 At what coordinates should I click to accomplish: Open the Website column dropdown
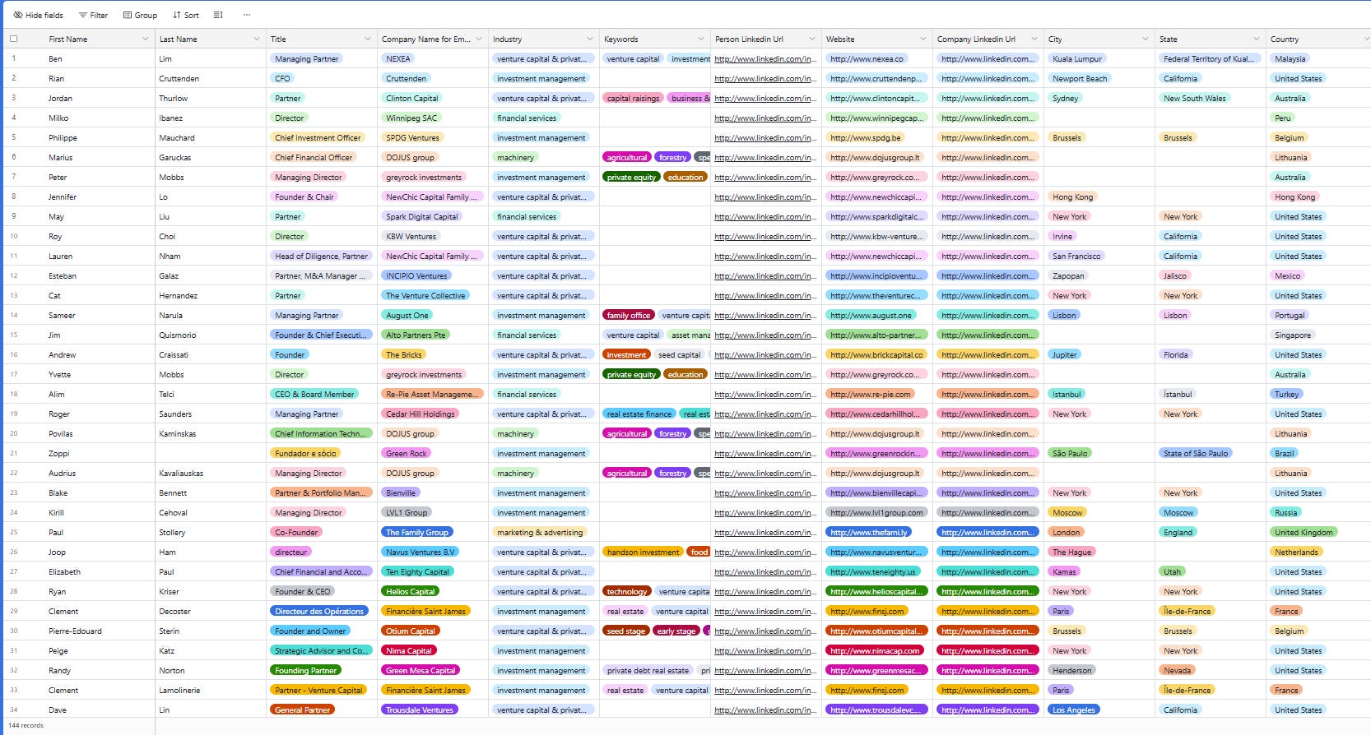[923, 39]
